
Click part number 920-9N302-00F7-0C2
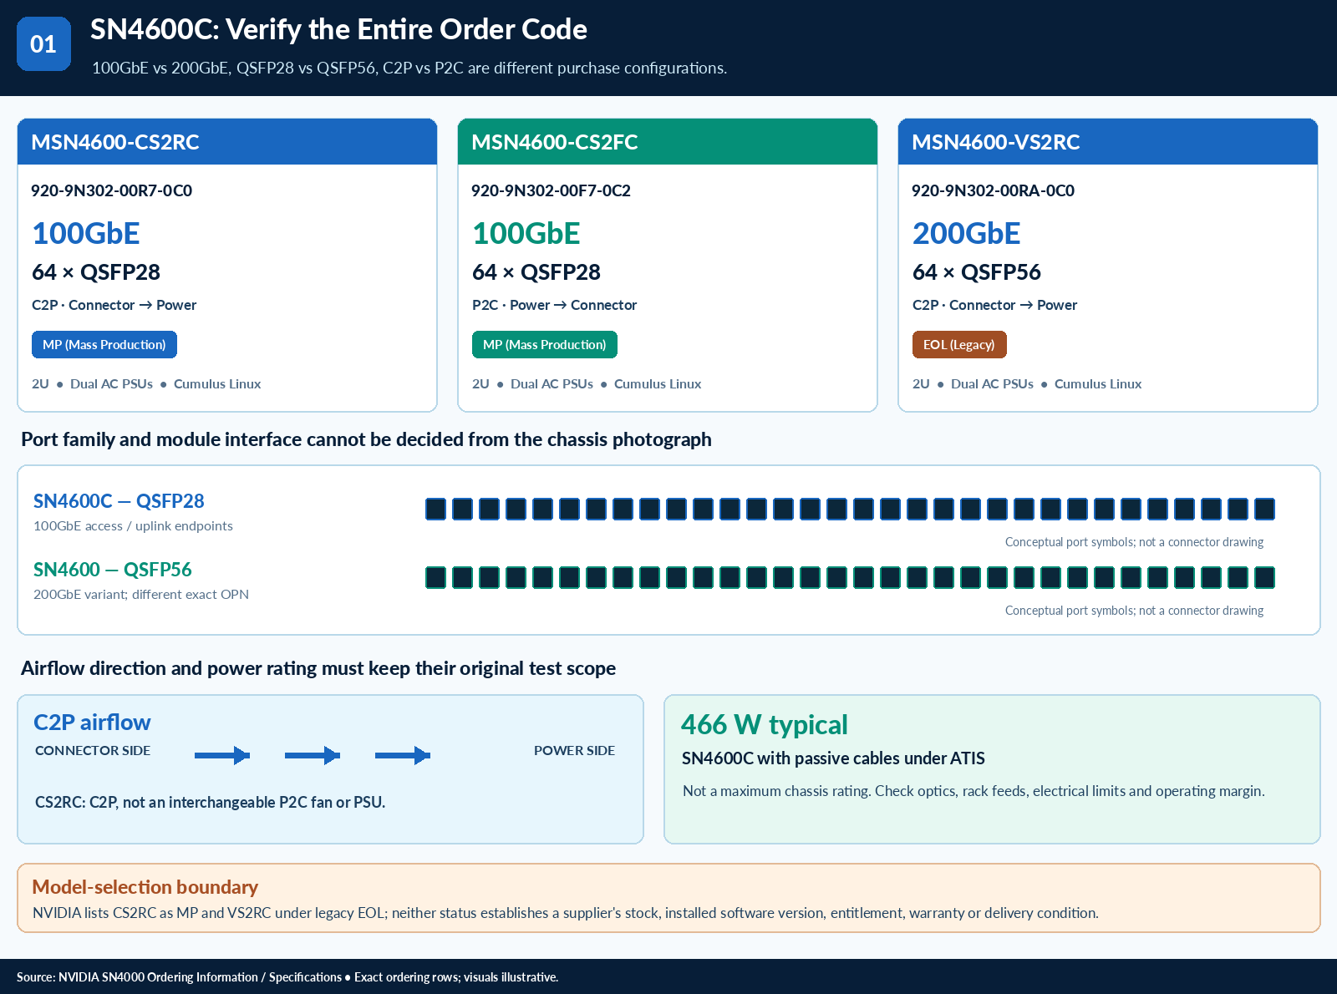pos(551,190)
